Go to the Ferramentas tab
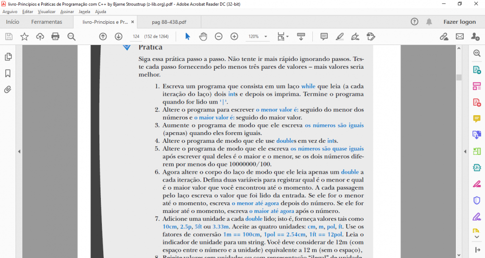 (47, 22)
